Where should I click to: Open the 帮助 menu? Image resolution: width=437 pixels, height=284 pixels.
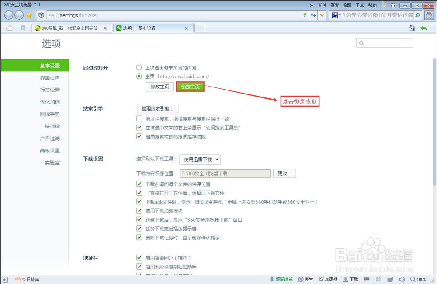click(x=372, y=5)
